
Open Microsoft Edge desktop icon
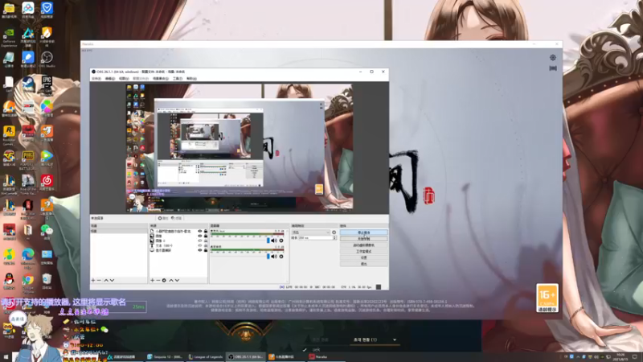(x=28, y=257)
